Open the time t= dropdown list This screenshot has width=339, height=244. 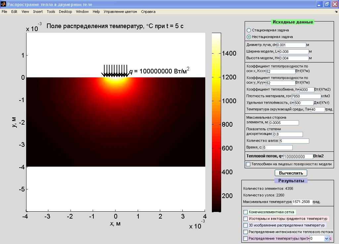point(326,238)
